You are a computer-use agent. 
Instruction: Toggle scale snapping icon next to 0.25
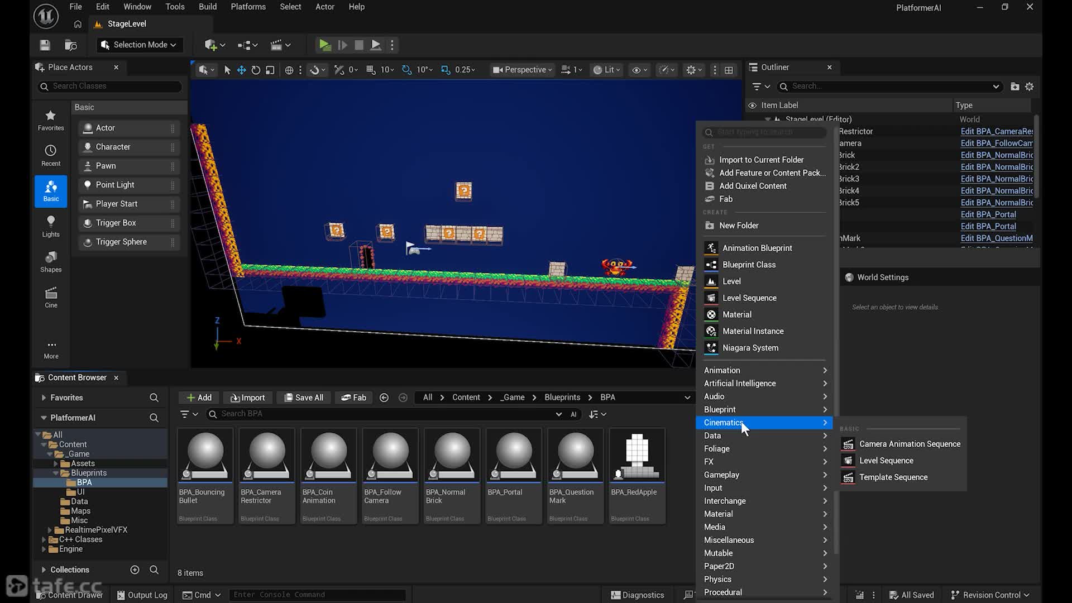pos(446,70)
